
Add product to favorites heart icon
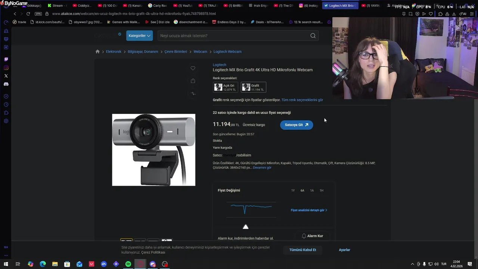point(193,68)
